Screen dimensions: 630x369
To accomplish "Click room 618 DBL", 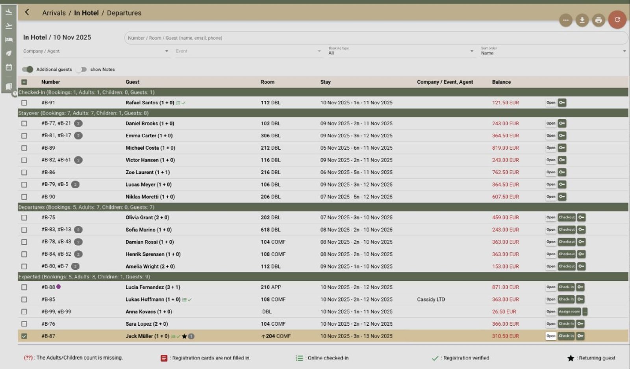I will 271,230.
